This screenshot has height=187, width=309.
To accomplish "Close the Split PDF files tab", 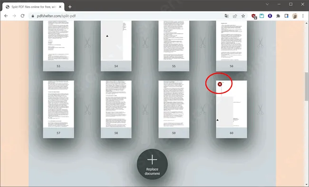I will click(x=60, y=7).
